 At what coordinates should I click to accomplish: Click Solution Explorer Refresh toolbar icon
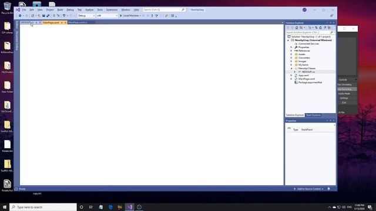pos(321,28)
